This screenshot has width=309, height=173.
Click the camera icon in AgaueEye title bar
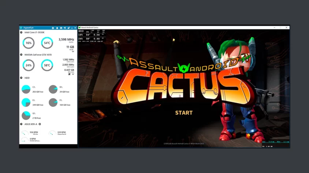[x=61, y=28]
